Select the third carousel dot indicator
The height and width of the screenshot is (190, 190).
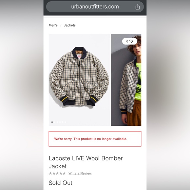(x=57, y=122)
